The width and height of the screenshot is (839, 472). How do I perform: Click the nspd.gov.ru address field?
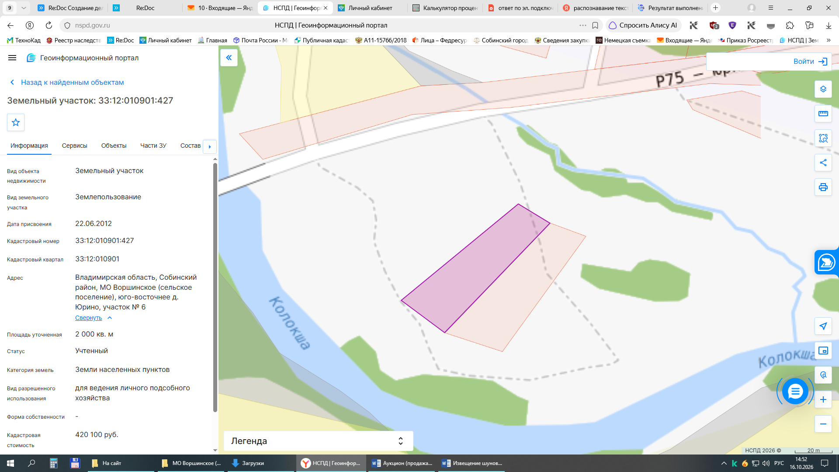[x=93, y=25]
